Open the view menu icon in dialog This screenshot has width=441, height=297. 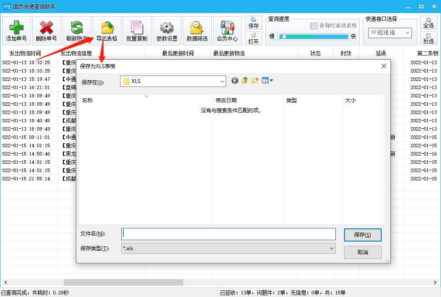[x=265, y=81]
